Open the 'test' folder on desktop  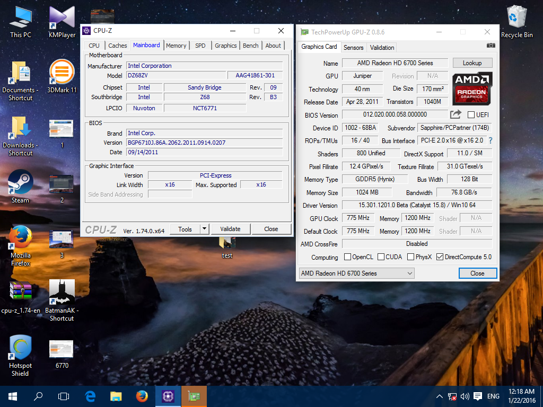tap(227, 248)
